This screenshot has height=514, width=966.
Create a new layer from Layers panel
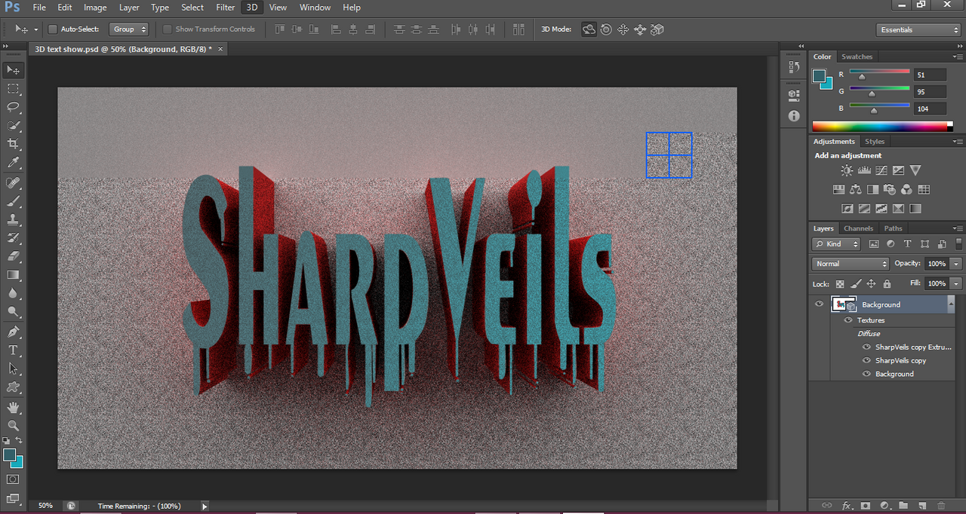(x=921, y=505)
